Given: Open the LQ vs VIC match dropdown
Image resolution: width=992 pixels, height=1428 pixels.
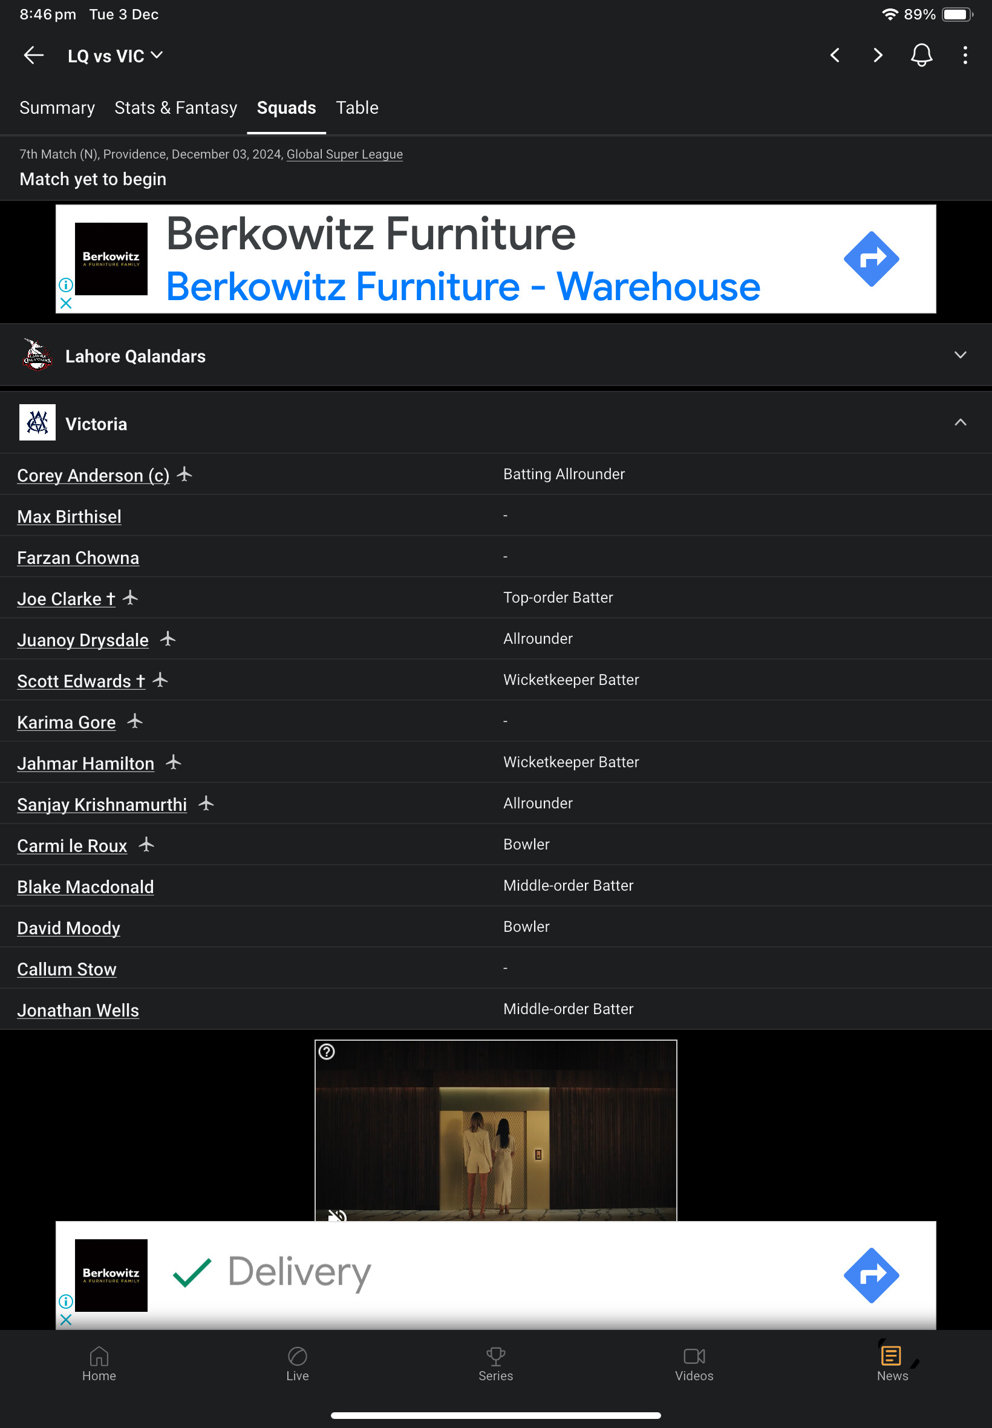Looking at the screenshot, I should pyautogui.click(x=115, y=56).
